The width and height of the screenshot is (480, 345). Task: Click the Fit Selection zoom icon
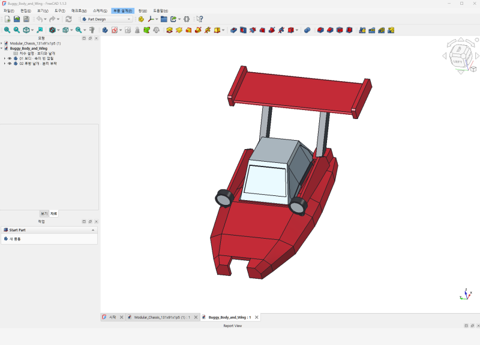[x=17, y=30]
